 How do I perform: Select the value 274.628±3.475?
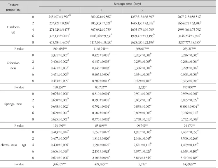60,29
